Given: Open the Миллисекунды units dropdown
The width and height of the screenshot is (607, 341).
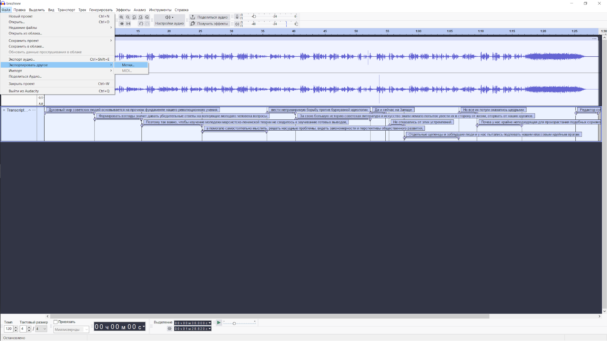Looking at the screenshot, I should pos(71,329).
